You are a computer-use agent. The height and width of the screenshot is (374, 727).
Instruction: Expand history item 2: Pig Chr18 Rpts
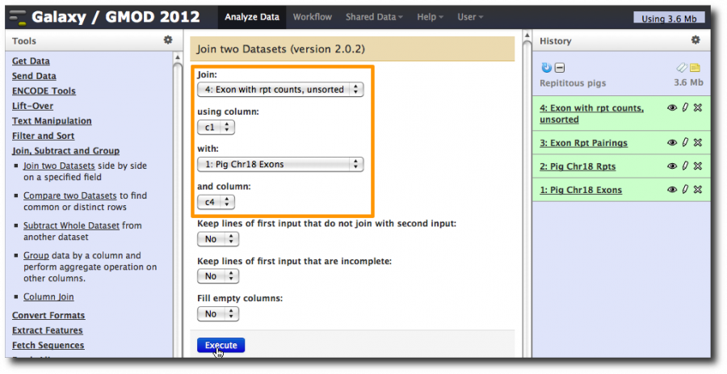[578, 166]
